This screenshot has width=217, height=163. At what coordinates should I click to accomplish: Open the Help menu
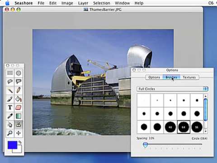[x=139, y=3]
